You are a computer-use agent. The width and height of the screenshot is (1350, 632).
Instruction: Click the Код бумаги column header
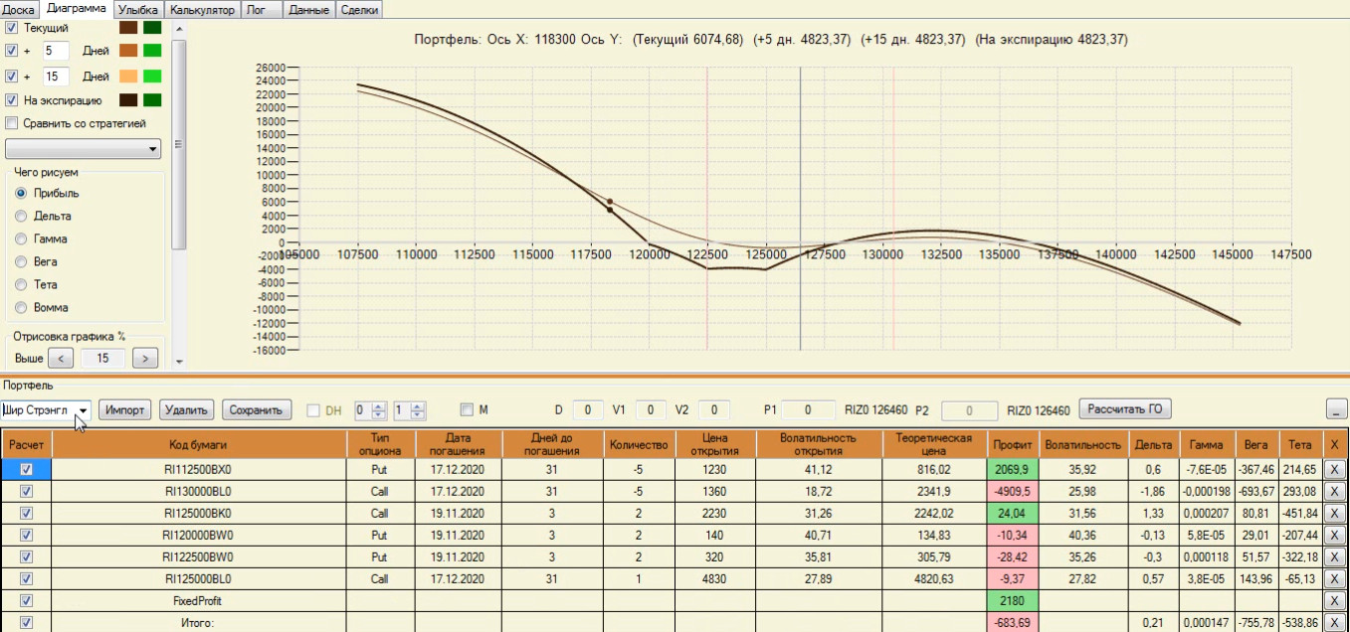coord(198,444)
